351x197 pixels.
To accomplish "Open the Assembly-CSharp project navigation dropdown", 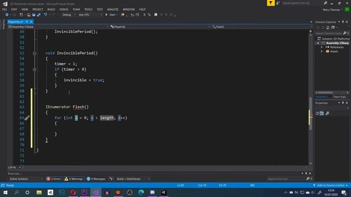I will 58,27.
